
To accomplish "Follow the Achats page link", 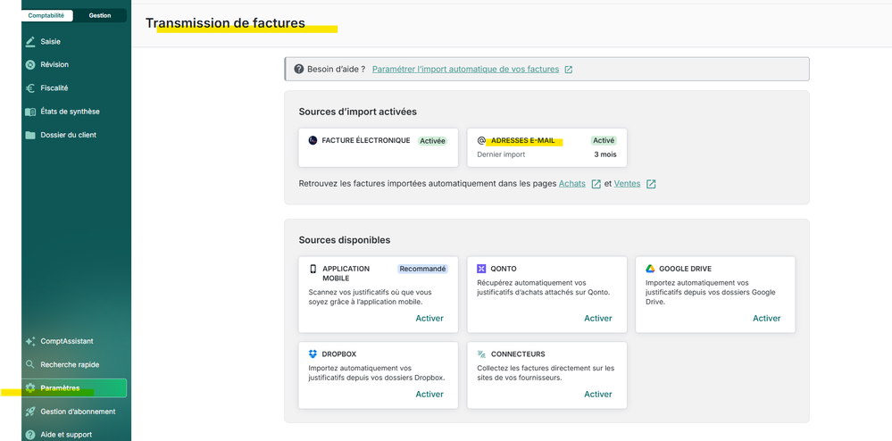I will click(571, 184).
